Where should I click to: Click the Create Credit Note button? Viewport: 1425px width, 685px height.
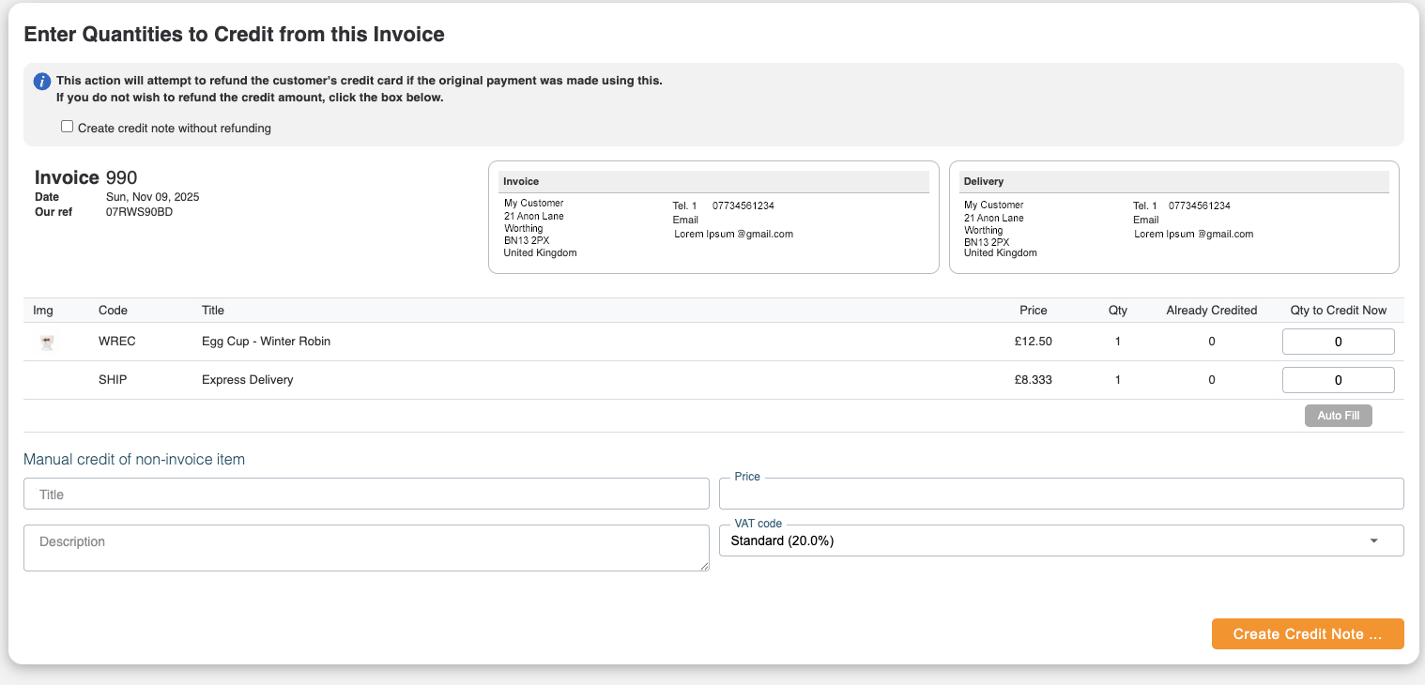click(1307, 633)
